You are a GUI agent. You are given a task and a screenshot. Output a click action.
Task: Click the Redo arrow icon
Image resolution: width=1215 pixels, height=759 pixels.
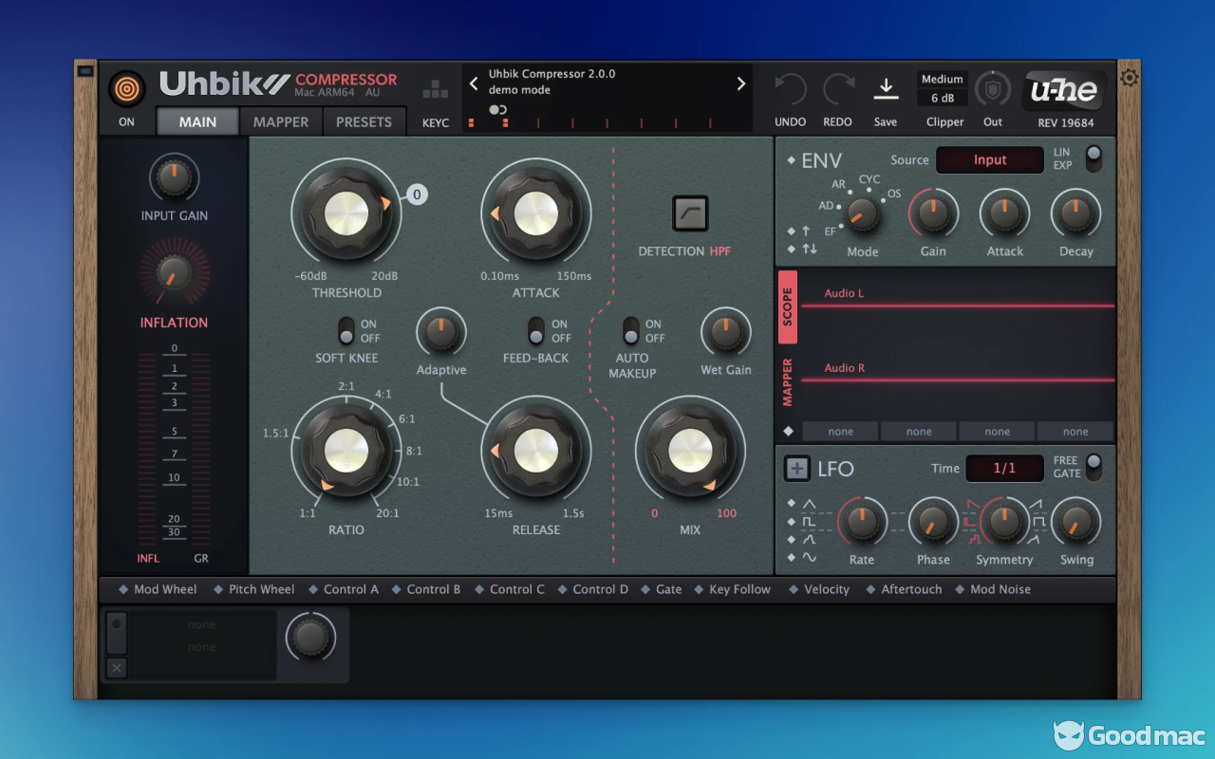pyautogui.click(x=838, y=90)
